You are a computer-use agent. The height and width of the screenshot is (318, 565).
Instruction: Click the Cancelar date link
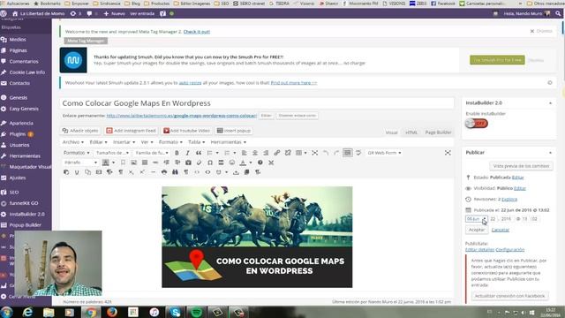tap(501, 230)
